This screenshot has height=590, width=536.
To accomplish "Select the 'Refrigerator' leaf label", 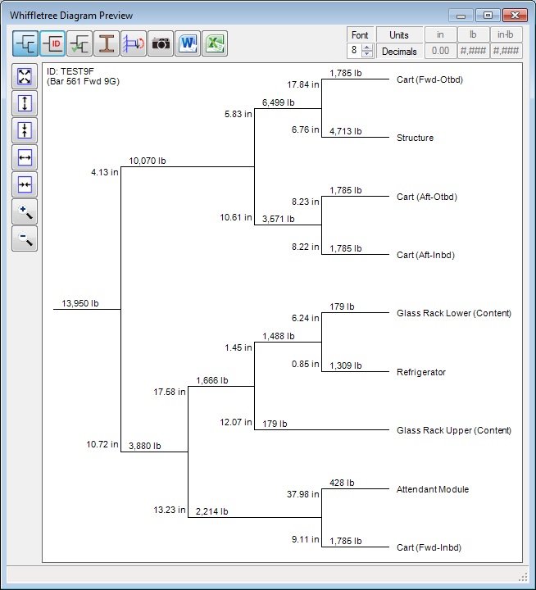I will point(421,372).
